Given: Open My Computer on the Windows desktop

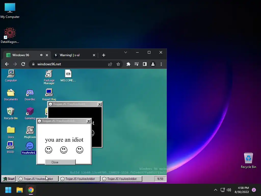Looking at the screenshot, I should pyautogui.click(x=10, y=10).
